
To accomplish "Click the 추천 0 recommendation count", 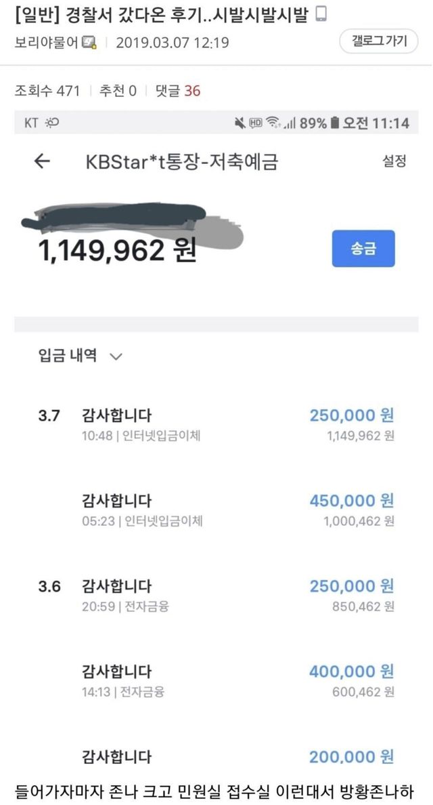I will point(118,91).
